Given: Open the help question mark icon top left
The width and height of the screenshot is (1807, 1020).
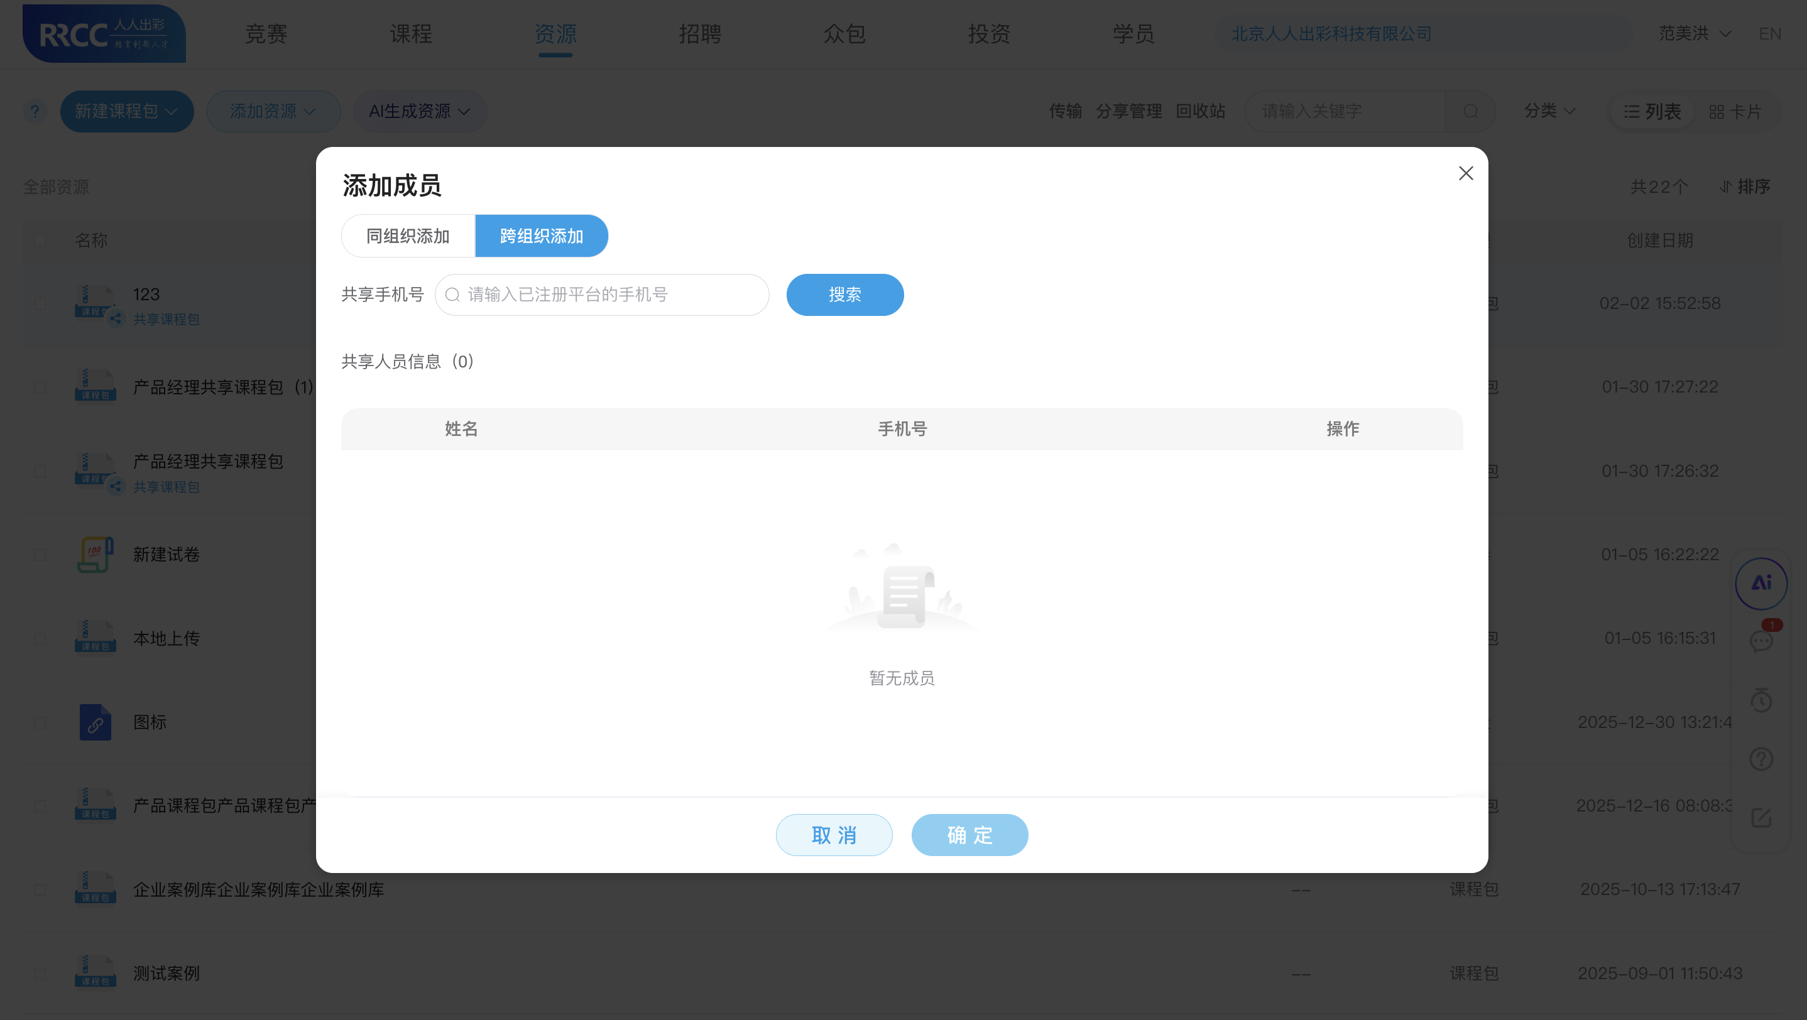Looking at the screenshot, I should pyautogui.click(x=35, y=111).
